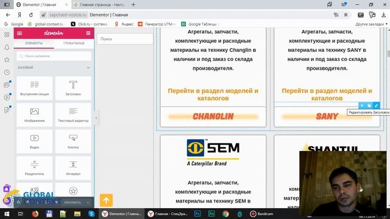Click the Yandex Я home icon
Image resolution: width=390 pixels, height=219 pixels.
(19, 15)
